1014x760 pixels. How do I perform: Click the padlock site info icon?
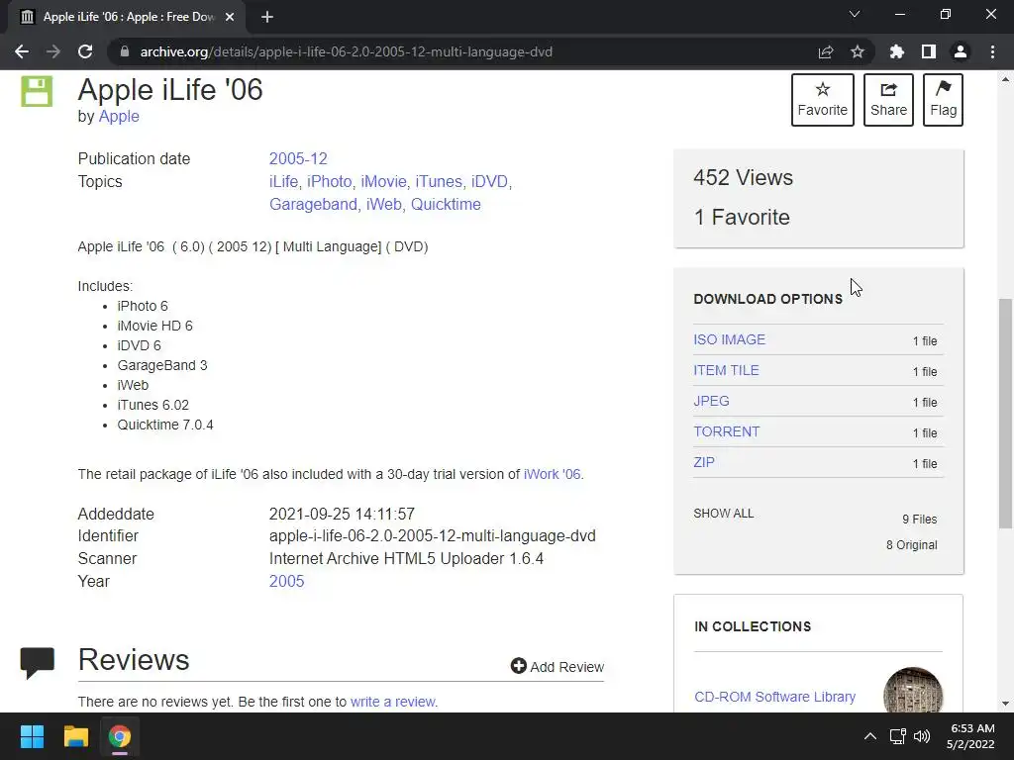[x=125, y=51]
